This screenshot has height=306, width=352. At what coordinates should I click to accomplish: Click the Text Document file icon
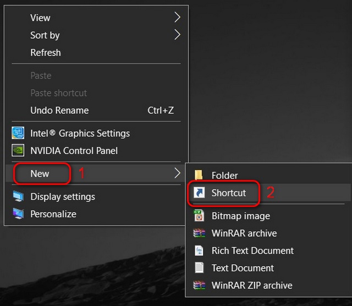(199, 268)
